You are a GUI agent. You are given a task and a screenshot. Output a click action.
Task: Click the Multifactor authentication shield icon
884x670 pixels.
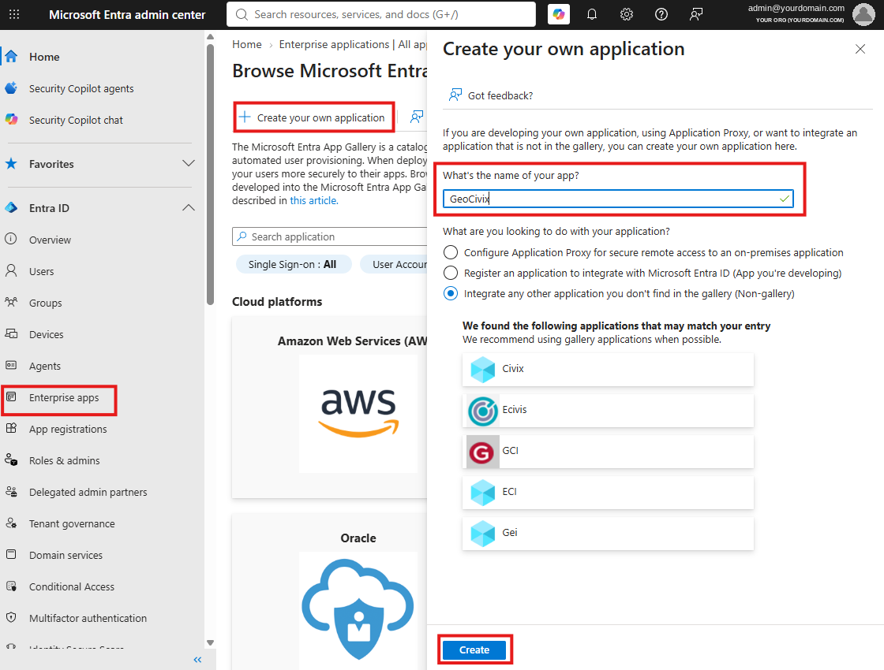11,618
